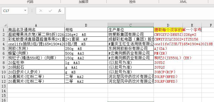Click the formula bar options dots handle

[x=32, y=11]
